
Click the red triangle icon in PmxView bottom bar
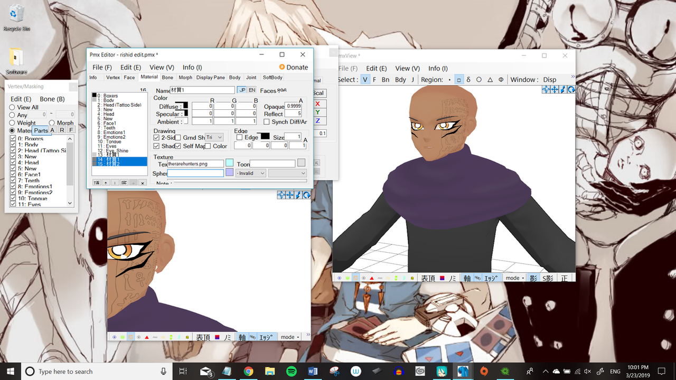372,278
